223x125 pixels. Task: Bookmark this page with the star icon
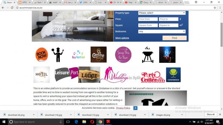[215, 8]
